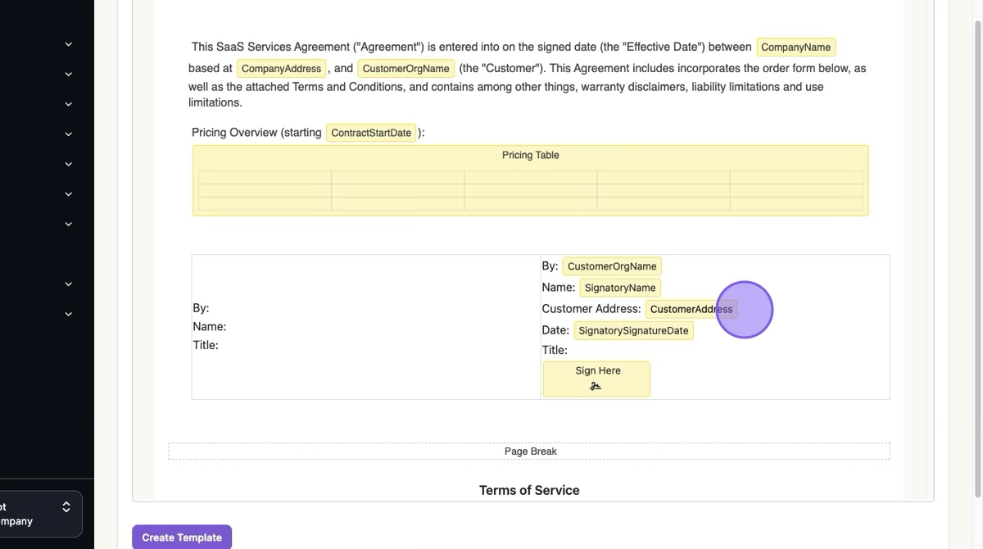Click the Terms of Service heading
Image resolution: width=983 pixels, height=549 pixels.
coord(529,490)
